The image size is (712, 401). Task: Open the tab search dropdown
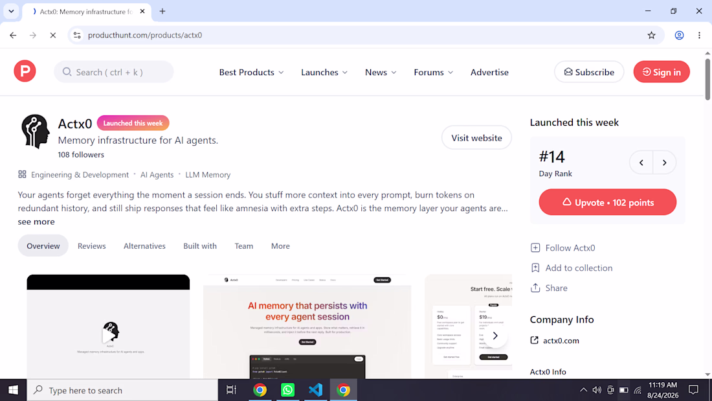(12, 12)
